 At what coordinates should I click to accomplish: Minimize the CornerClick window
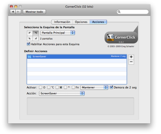coord(16,7)
